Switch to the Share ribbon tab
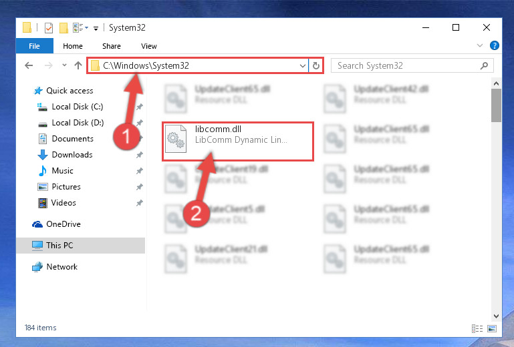 [x=112, y=46]
